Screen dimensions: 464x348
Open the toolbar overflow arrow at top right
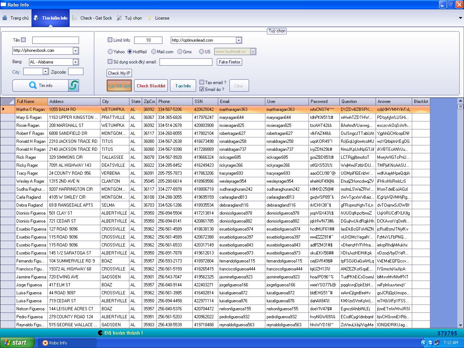click(x=461, y=18)
